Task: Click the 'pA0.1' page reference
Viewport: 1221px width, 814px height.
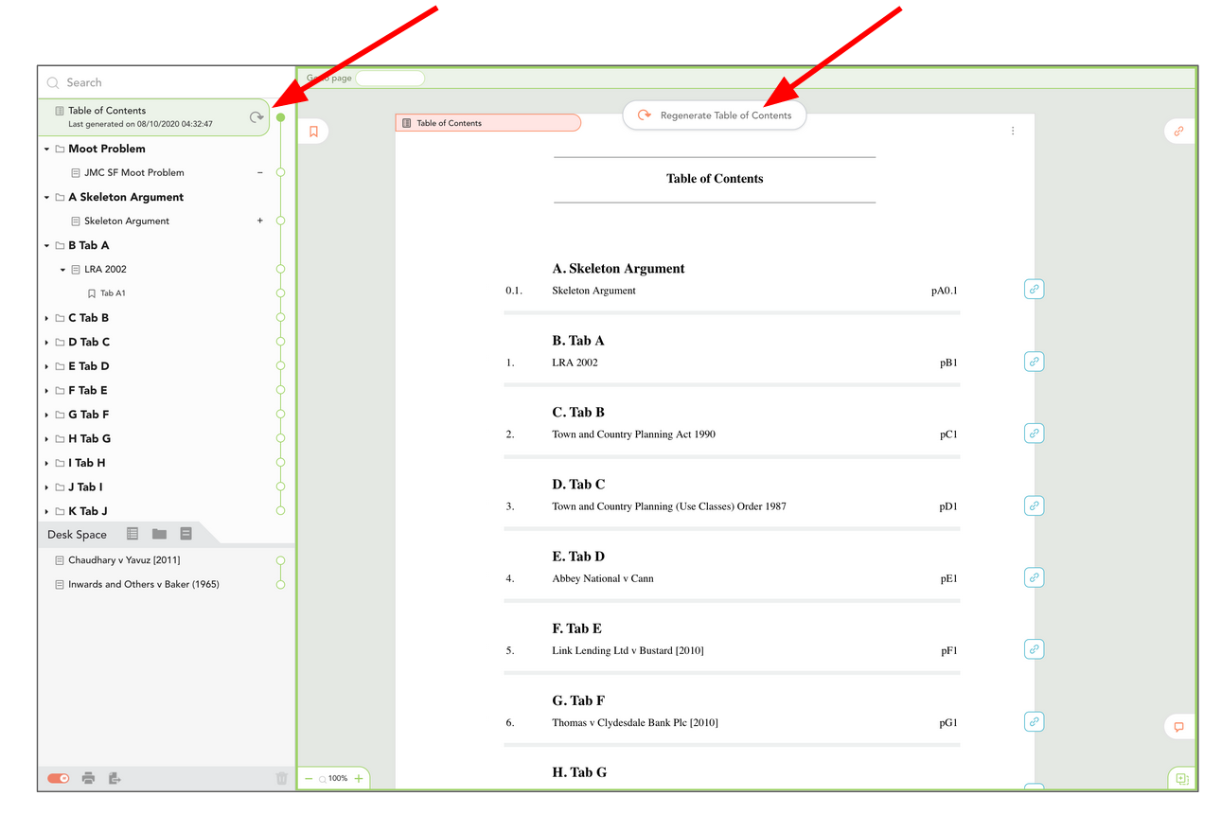Action: 945,291
